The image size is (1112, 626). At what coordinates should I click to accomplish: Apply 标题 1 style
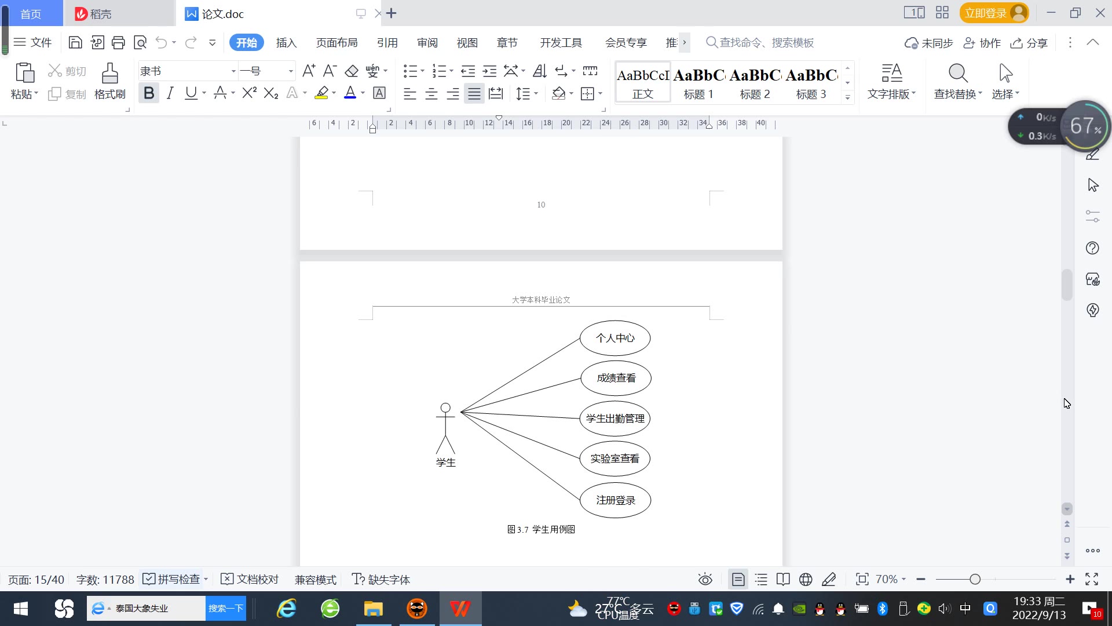(x=698, y=82)
